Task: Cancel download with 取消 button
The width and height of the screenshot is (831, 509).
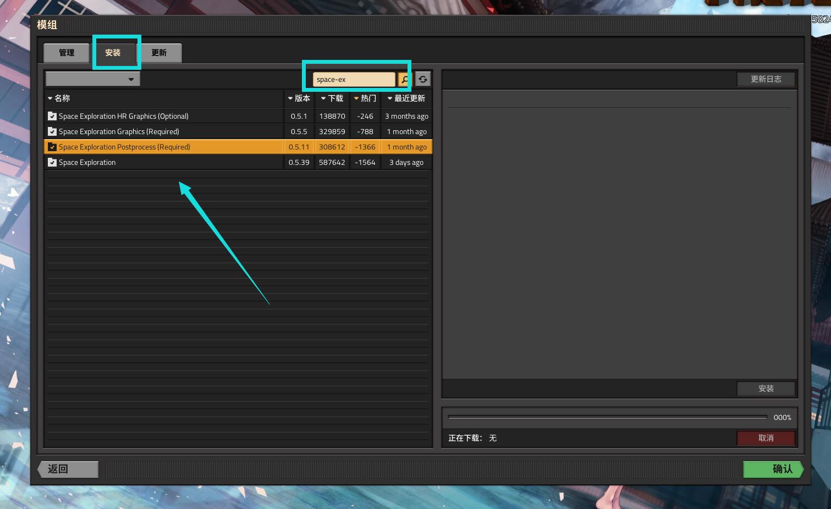Action: tap(766, 438)
